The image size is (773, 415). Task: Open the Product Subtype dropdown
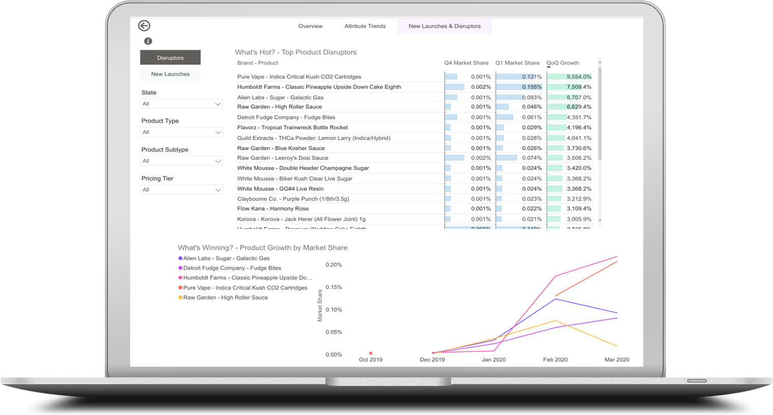(x=182, y=161)
